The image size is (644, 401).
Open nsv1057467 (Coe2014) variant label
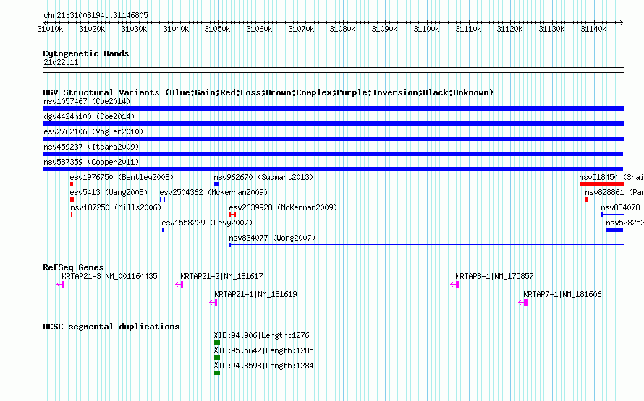click(87, 101)
